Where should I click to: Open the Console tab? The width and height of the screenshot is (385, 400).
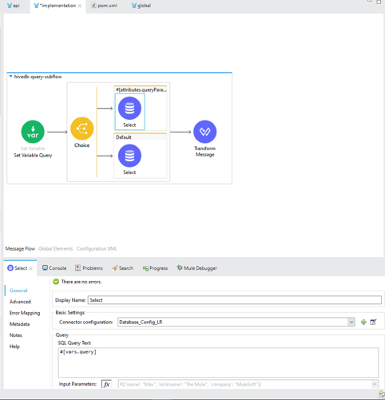coord(54,268)
